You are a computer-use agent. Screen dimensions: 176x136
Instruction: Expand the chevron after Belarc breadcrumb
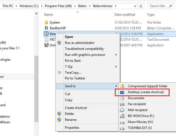point(90,6)
